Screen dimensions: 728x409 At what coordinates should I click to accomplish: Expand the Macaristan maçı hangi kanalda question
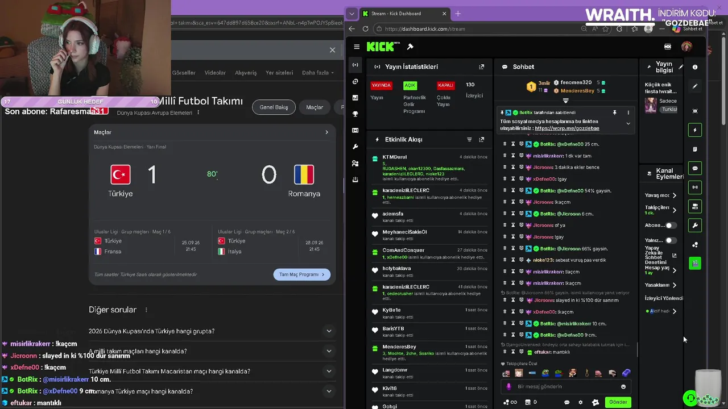coord(329,372)
